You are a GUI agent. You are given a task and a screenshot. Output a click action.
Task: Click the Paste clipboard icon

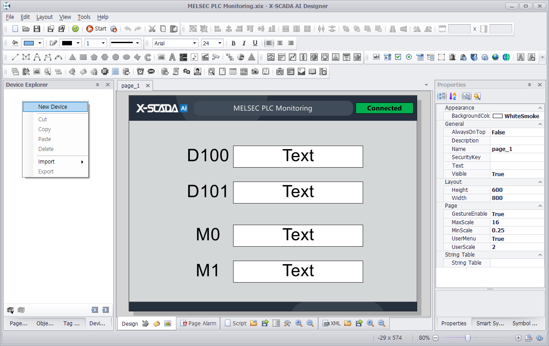click(x=173, y=29)
